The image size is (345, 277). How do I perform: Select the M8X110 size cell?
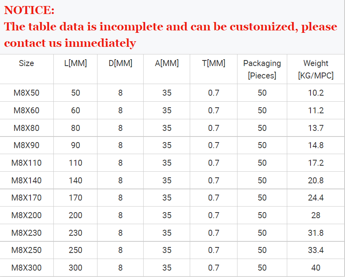tap(26, 163)
